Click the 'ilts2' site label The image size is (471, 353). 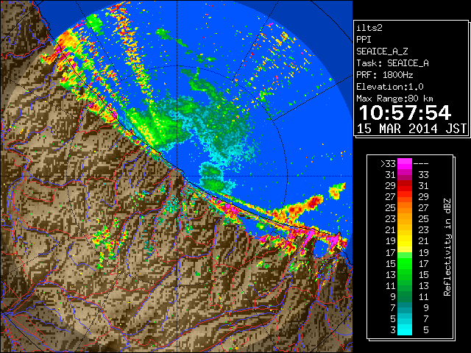point(369,28)
